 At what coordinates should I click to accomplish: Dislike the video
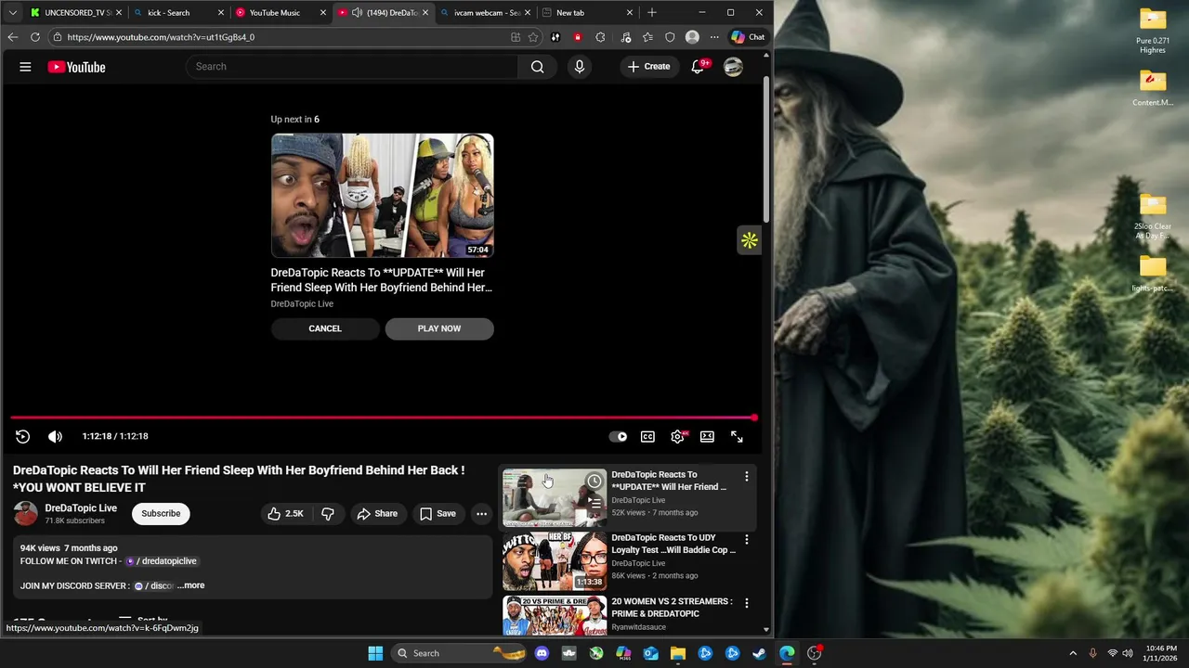[x=328, y=513]
